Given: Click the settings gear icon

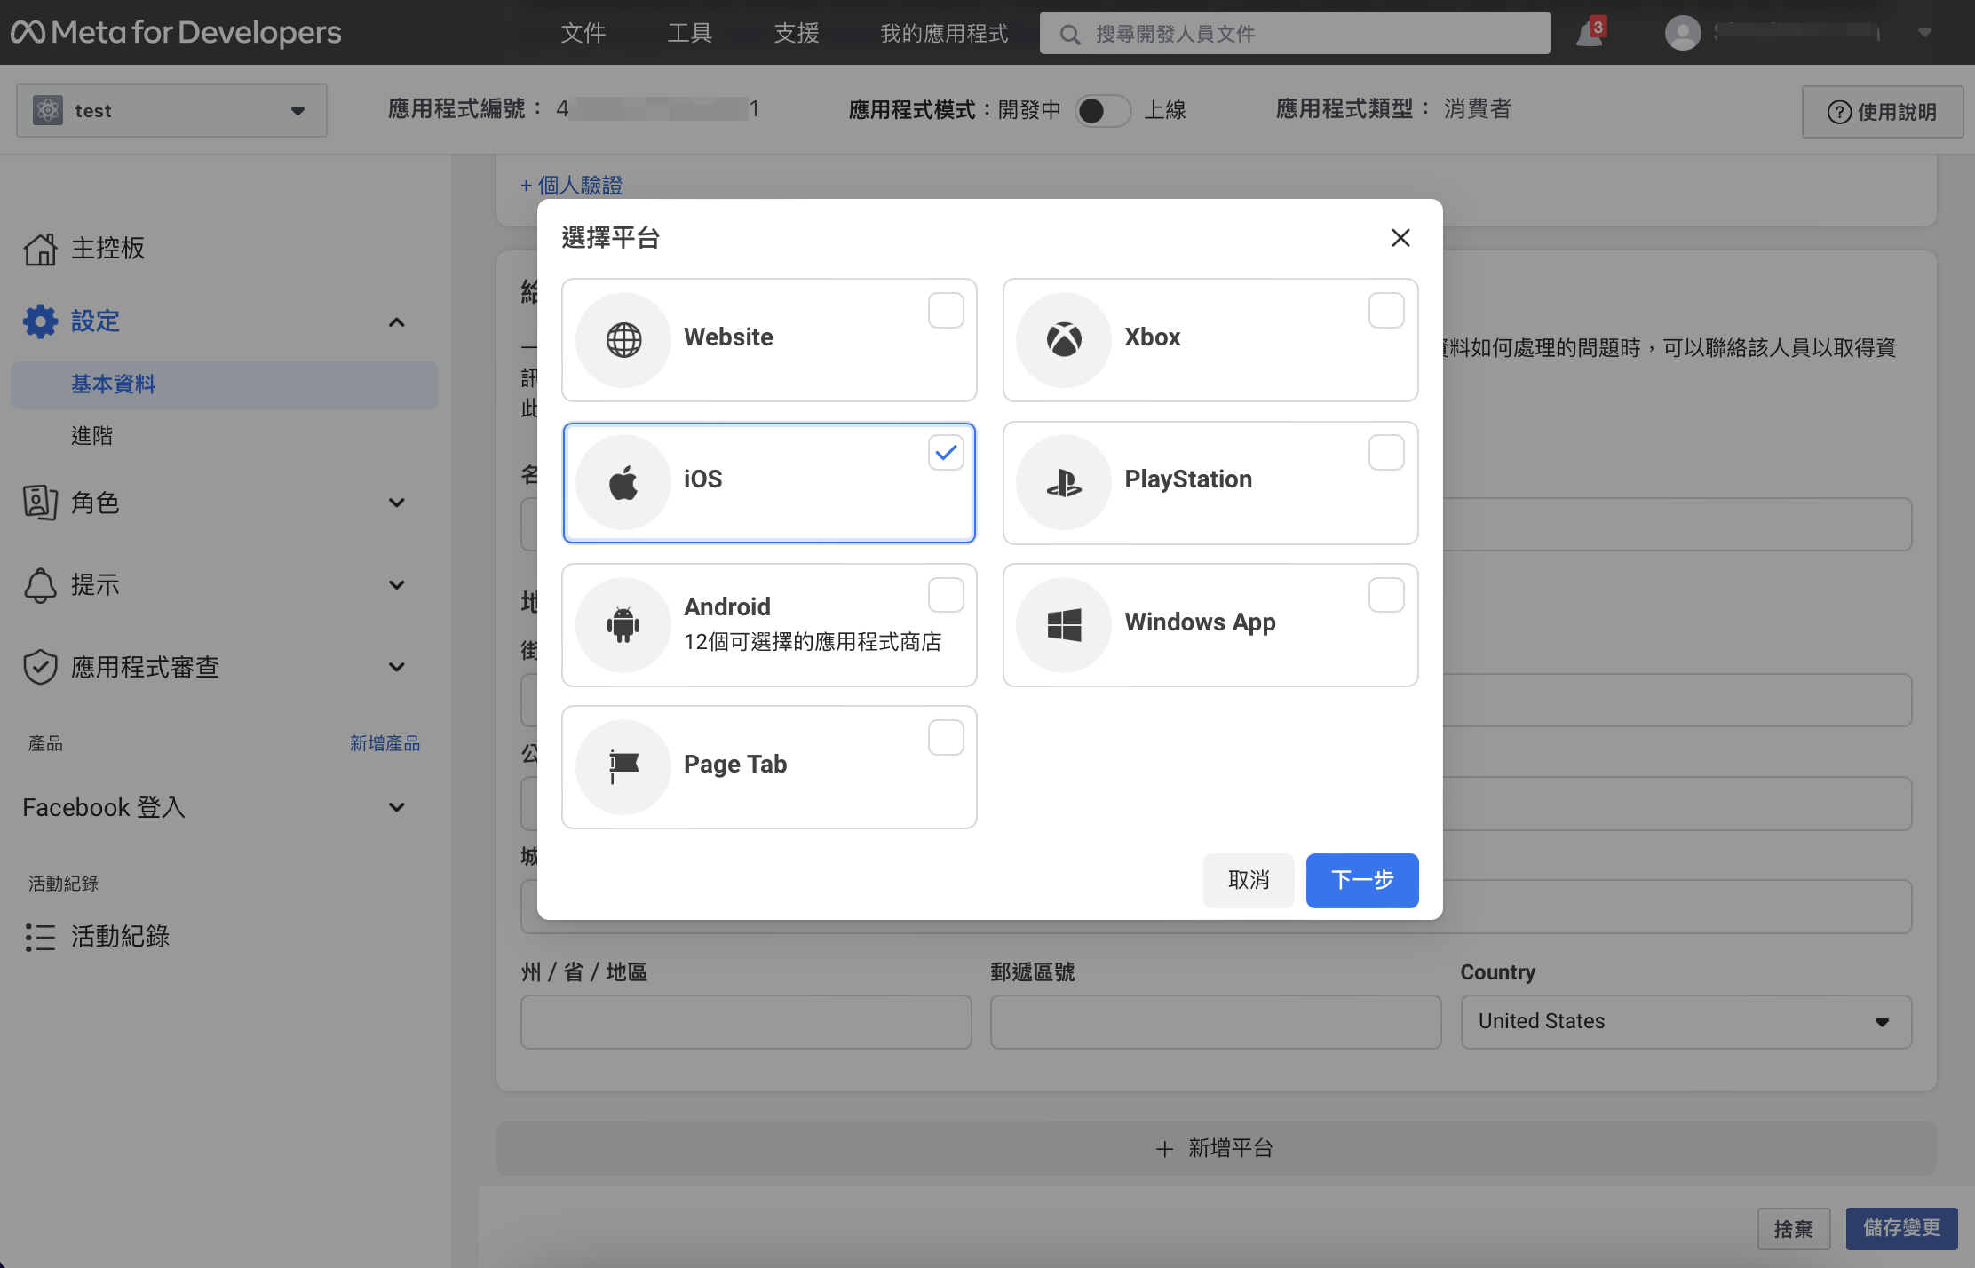Looking at the screenshot, I should (x=41, y=321).
